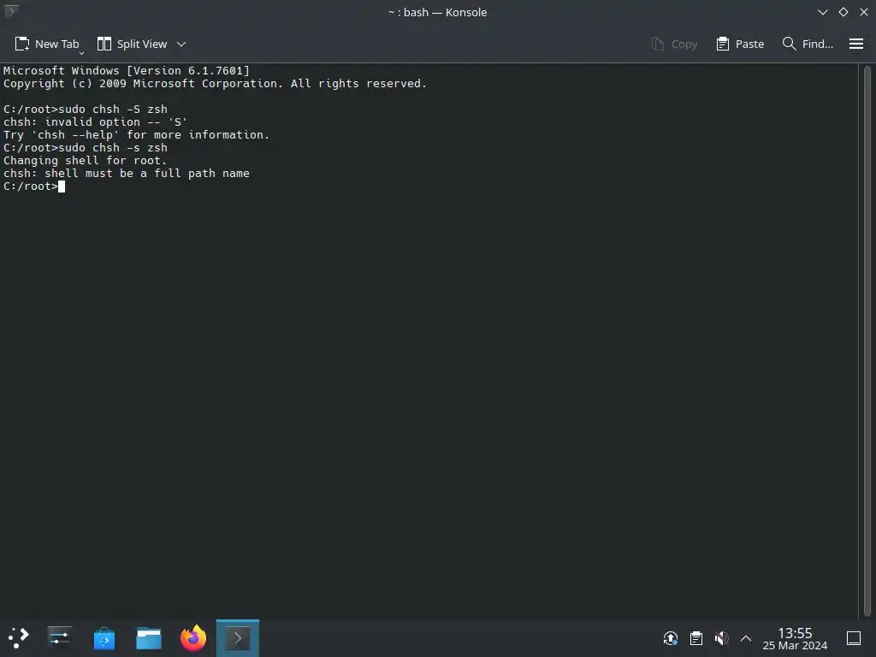Open the clock showing 13:55

[795, 638]
